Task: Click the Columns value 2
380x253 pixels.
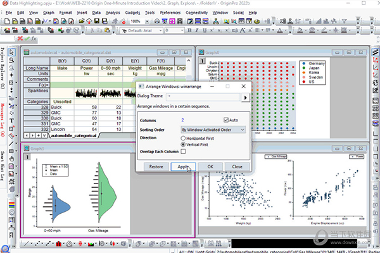Action: click(182, 120)
